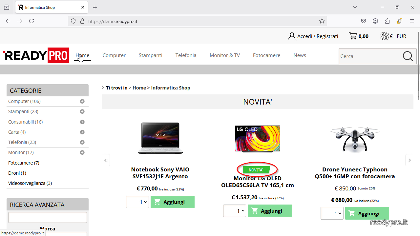Open quantity dropdown for Sony VAIO notebook
Image resolution: width=420 pixels, height=236 pixels.
click(137, 202)
